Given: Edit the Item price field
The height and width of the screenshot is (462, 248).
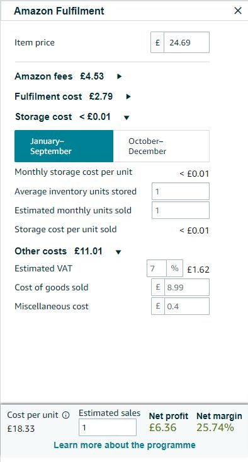Looking at the screenshot, I should pos(186,42).
